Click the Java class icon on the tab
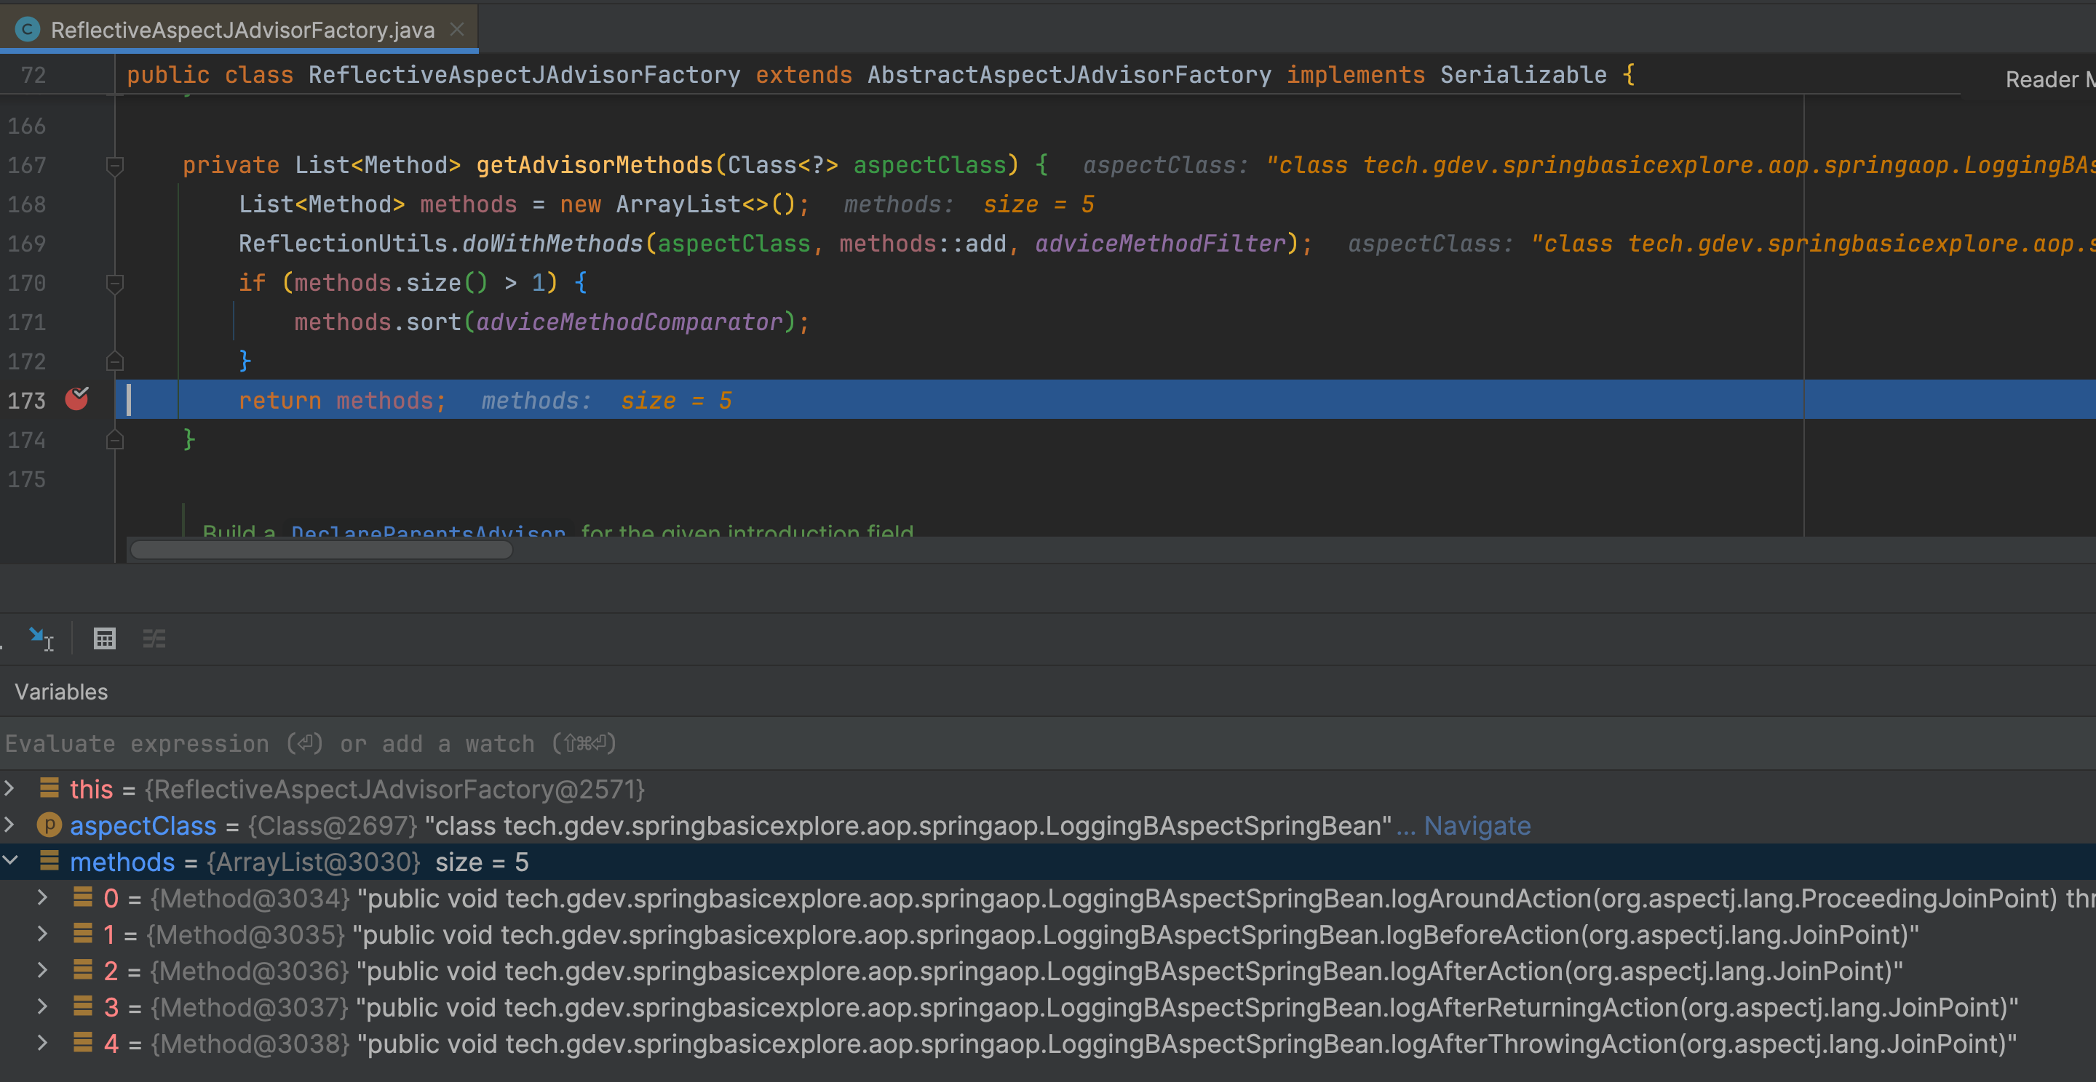 click(28, 30)
